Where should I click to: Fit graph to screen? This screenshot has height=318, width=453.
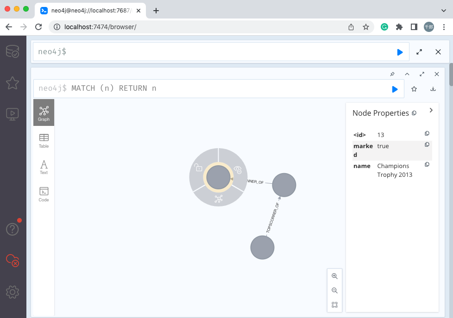(x=334, y=305)
